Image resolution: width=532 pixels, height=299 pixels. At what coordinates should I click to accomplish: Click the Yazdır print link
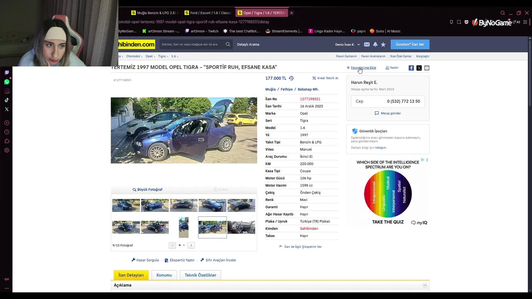(x=392, y=68)
